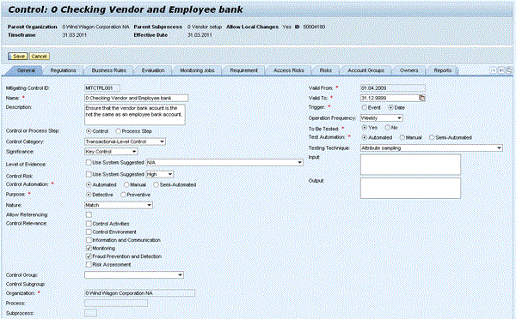
Task: Open the Control Category dropdown
Action: coord(125,141)
